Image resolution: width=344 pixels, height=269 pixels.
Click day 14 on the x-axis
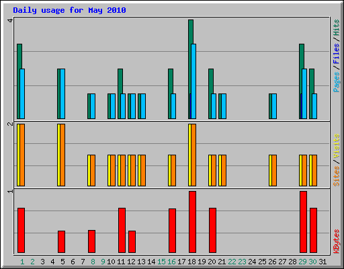coord(151,262)
